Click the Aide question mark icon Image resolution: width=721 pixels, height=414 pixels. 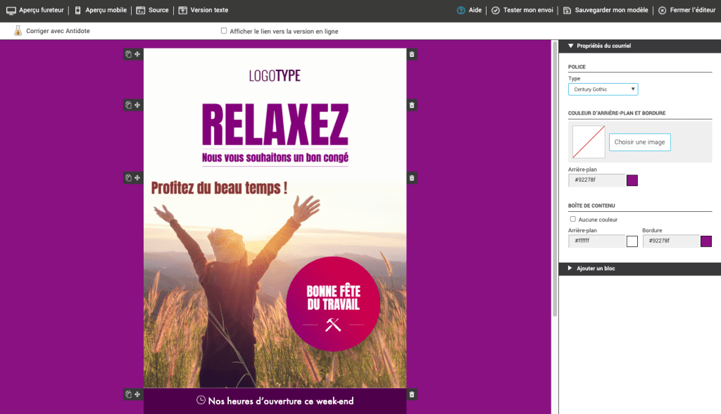click(461, 11)
